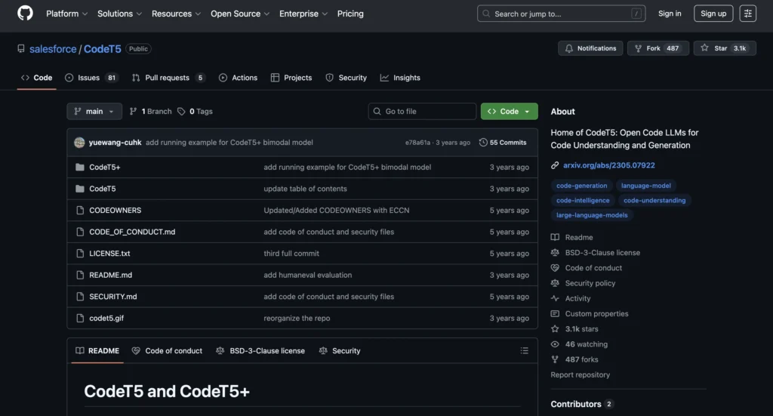
Task: Open the "third full commit" commit message
Action: [x=291, y=254]
